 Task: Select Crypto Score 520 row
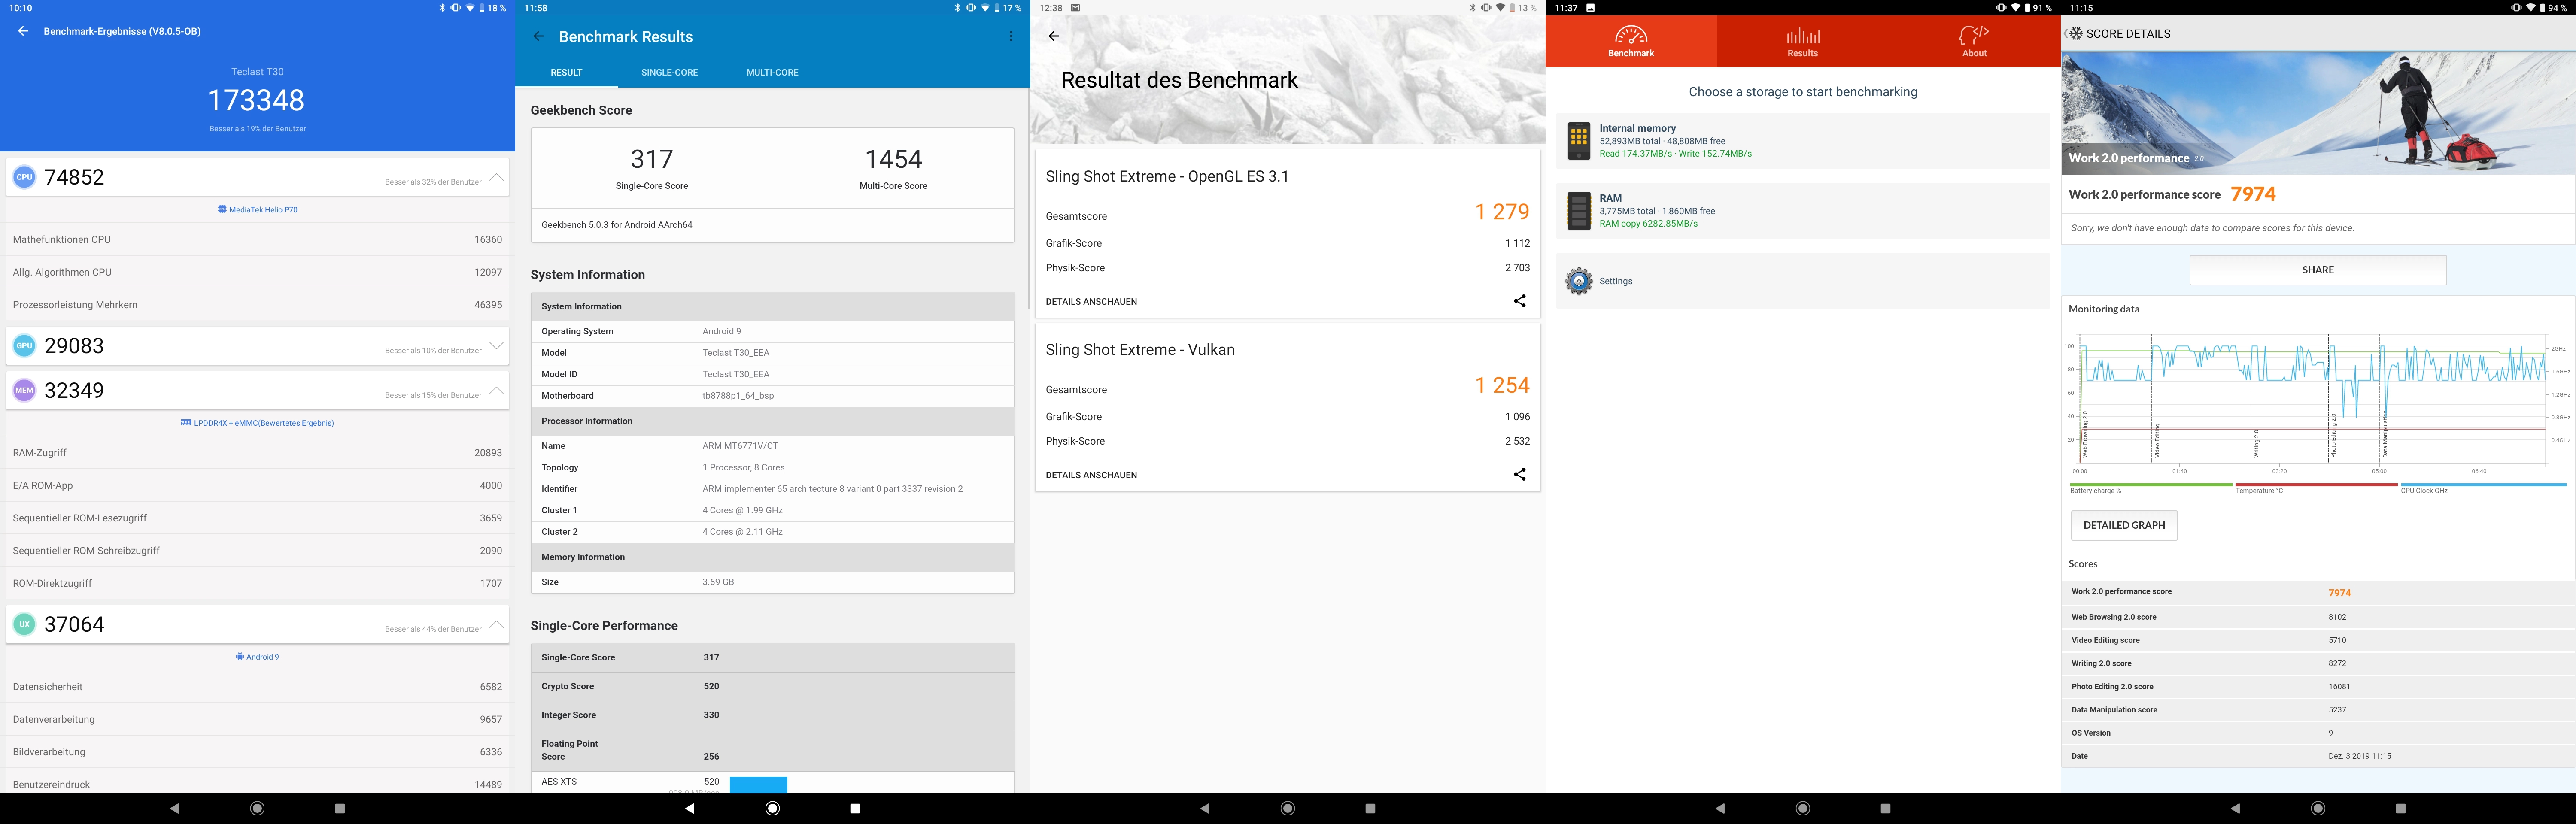tap(772, 687)
